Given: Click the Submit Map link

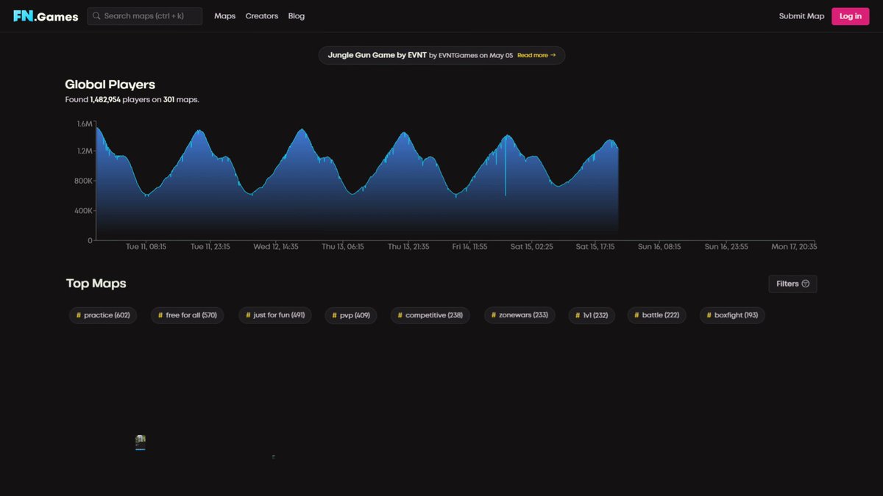Looking at the screenshot, I should point(801,16).
